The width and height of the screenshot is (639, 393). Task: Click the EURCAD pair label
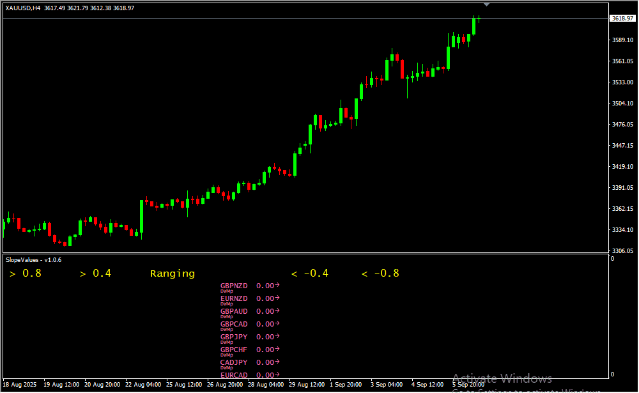click(234, 375)
